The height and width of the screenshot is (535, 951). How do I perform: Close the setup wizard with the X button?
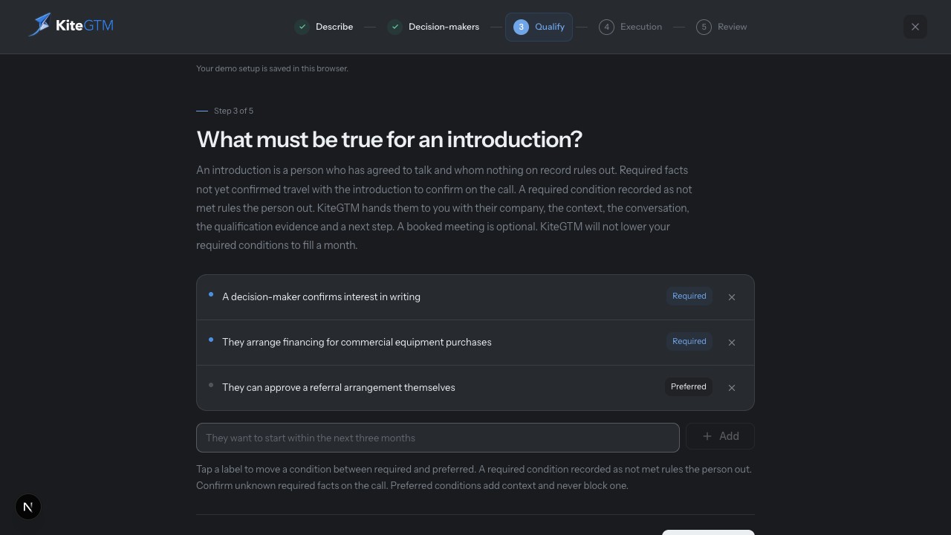tap(915, 27)
